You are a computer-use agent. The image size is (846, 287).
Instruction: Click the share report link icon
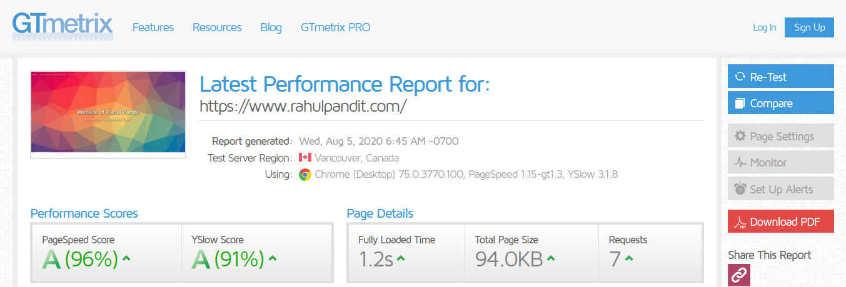coord(739,275)
